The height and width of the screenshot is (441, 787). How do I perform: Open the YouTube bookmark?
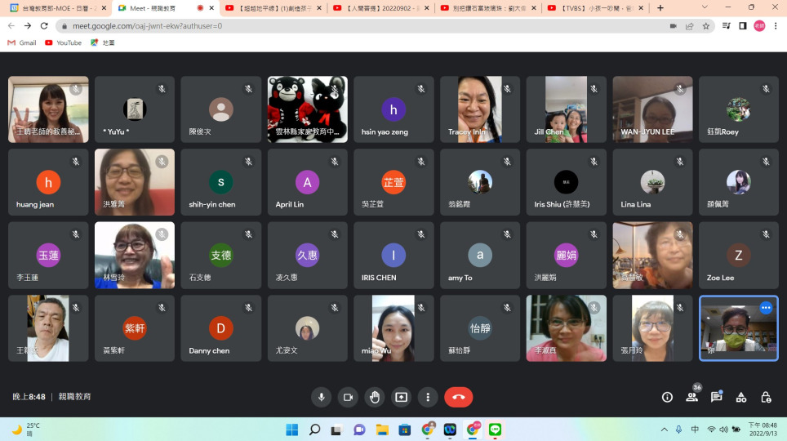coord(63,42)
